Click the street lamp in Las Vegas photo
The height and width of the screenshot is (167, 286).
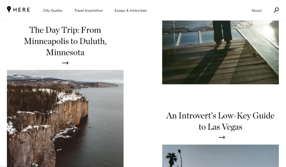coord(180,157)
